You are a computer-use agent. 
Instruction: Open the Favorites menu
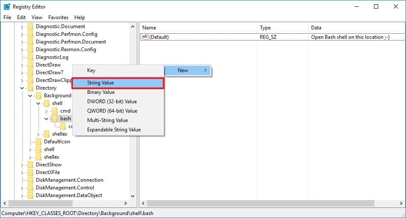[x=58, y=17]
